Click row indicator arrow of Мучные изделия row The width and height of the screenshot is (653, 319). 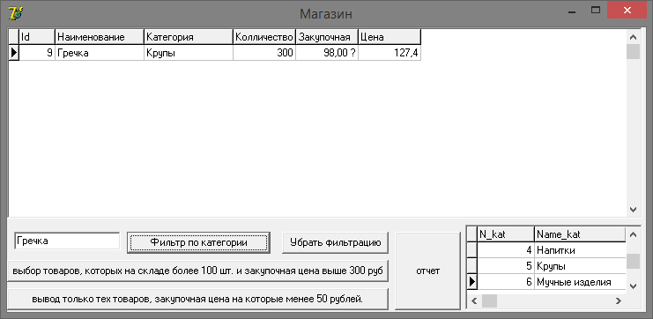[471, 282]
